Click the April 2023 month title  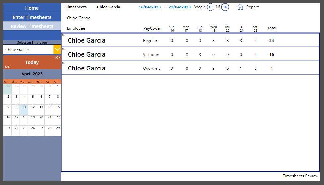tap(32, 74)
